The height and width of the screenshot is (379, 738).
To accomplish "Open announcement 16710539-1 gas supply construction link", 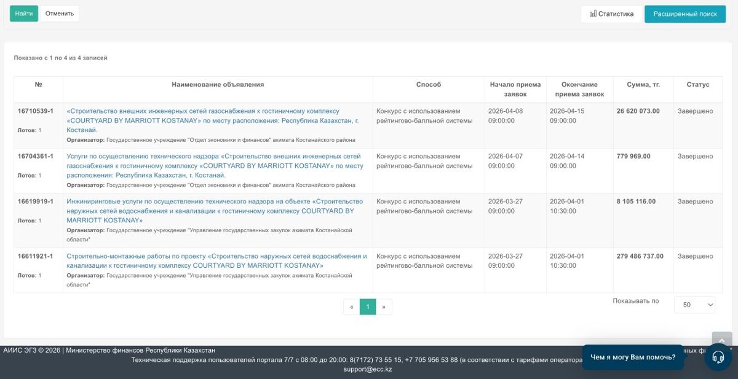I will 203,120.
